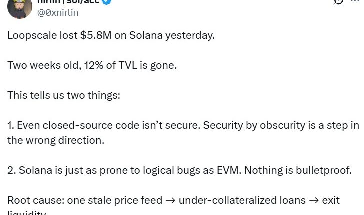Click the "This tells us two things:" line

click(x=63, y=95)
